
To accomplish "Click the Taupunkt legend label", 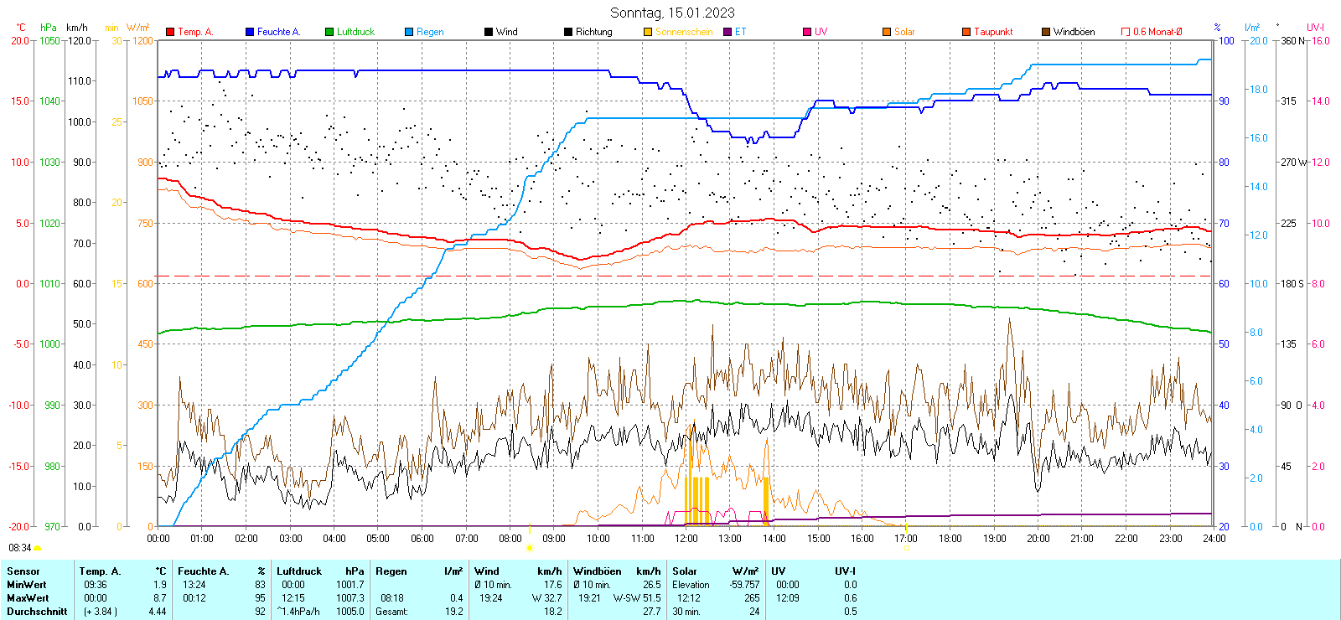I will (993, 32).
